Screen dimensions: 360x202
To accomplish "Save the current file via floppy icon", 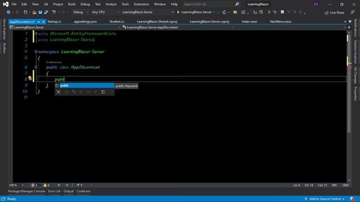I will [x=40, y=12].
